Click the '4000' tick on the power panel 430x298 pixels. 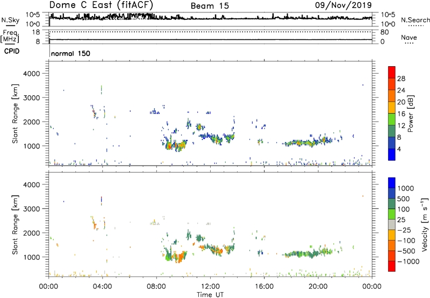pos(32,74)
